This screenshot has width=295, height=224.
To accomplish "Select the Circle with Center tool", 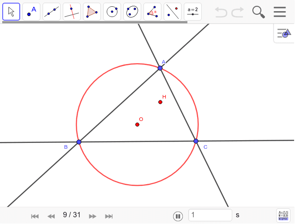I will pos(112,12).
